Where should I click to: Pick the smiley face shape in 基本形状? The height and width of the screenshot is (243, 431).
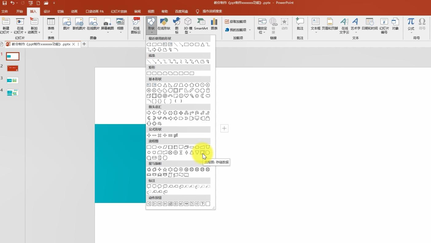pyautogui.click(x=181, y=96)
